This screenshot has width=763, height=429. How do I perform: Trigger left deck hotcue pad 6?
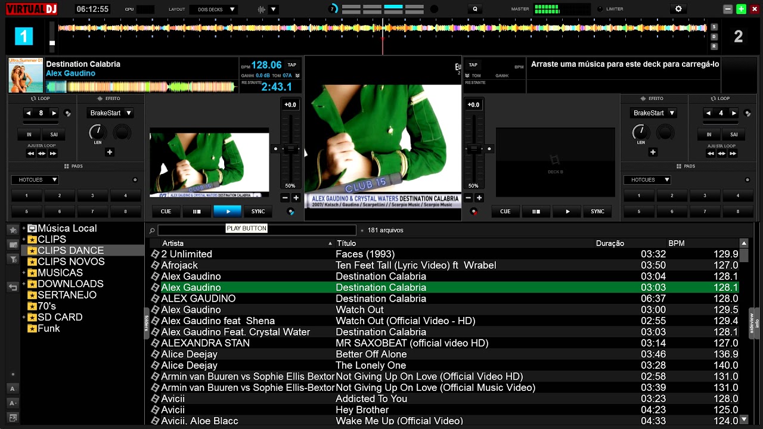[x=60, y=212]
